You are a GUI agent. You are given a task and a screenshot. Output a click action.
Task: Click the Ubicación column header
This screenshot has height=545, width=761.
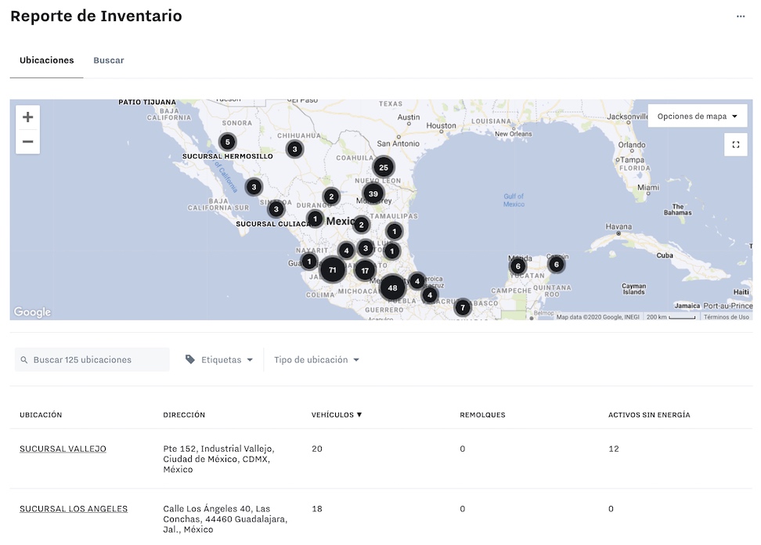point(41,414)
